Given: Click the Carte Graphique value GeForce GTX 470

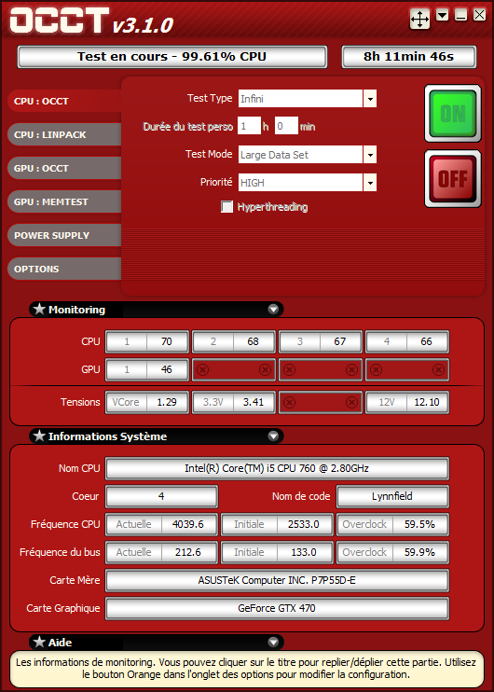Looking at the screenshot, I should [277, 608].
